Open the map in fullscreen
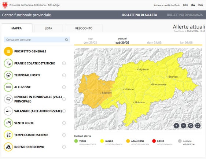 click(x=198, y=126)
